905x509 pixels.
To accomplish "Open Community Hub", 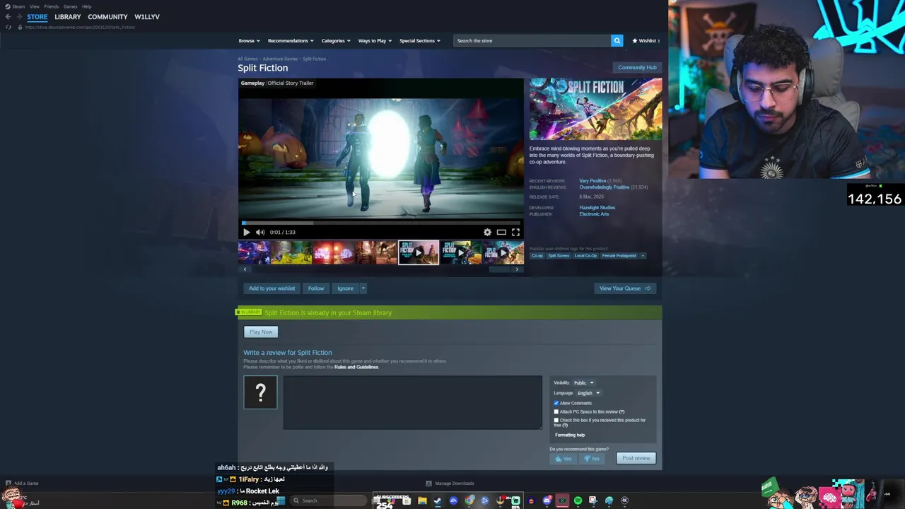I will coord(637,67).
